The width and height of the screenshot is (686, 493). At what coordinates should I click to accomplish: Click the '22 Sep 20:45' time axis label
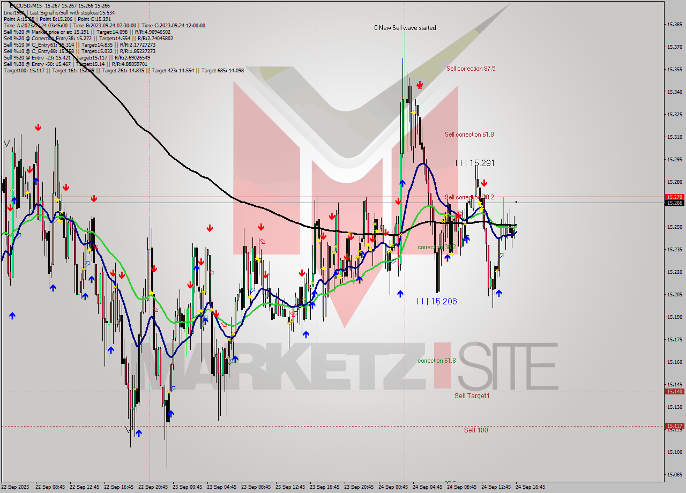[x=153, y=487]
